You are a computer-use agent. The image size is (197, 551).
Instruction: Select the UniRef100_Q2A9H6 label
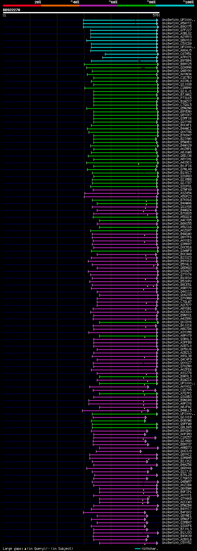[x=177, y=68]
